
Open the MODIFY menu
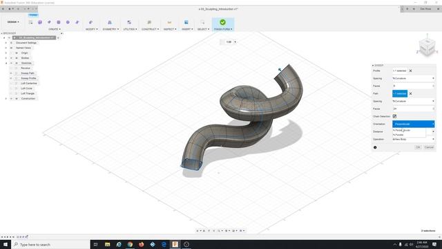pos(92,29)
